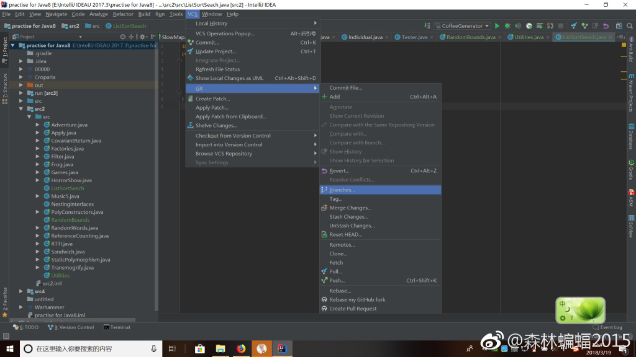Select Reset HEAD... menu item

click(381, 234)
